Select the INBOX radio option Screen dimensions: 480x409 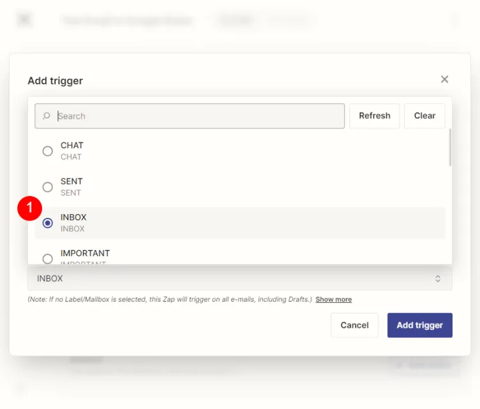click(47, 223)
